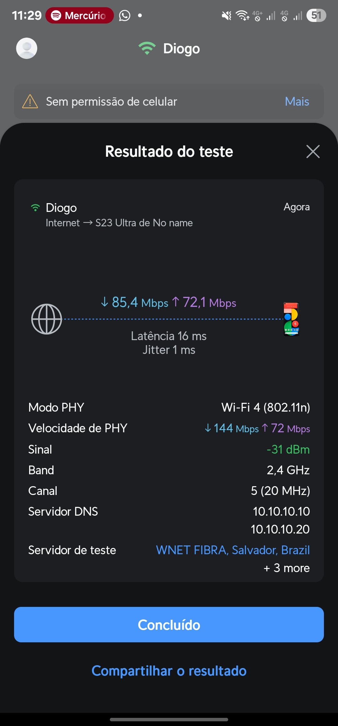Tap the muted sound status icon

click(x=226, y=15)
